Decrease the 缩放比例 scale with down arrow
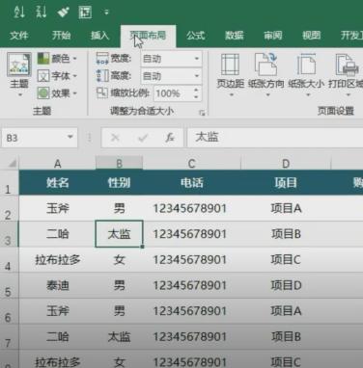The height and width of the screenshot is (368, 363). click(196, 97)
